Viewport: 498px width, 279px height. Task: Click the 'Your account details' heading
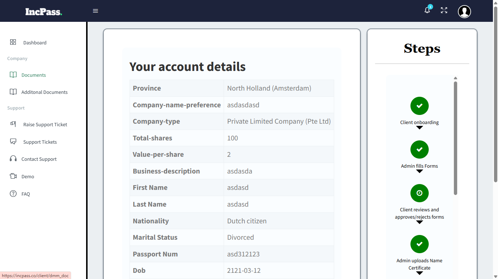(x=188, y=67)
